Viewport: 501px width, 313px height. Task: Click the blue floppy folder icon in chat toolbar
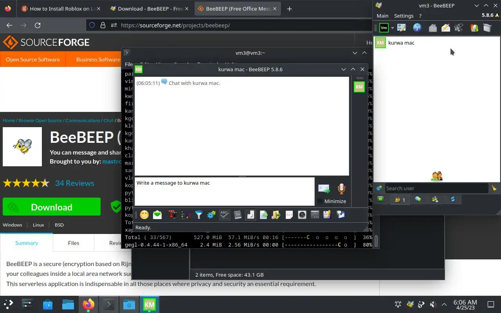point(341,214)
